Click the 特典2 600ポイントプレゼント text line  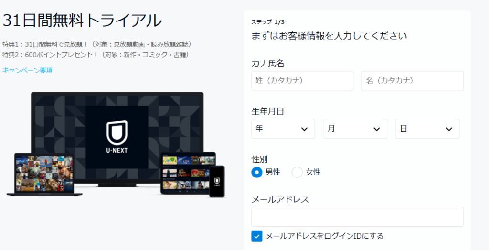point(96,55)
